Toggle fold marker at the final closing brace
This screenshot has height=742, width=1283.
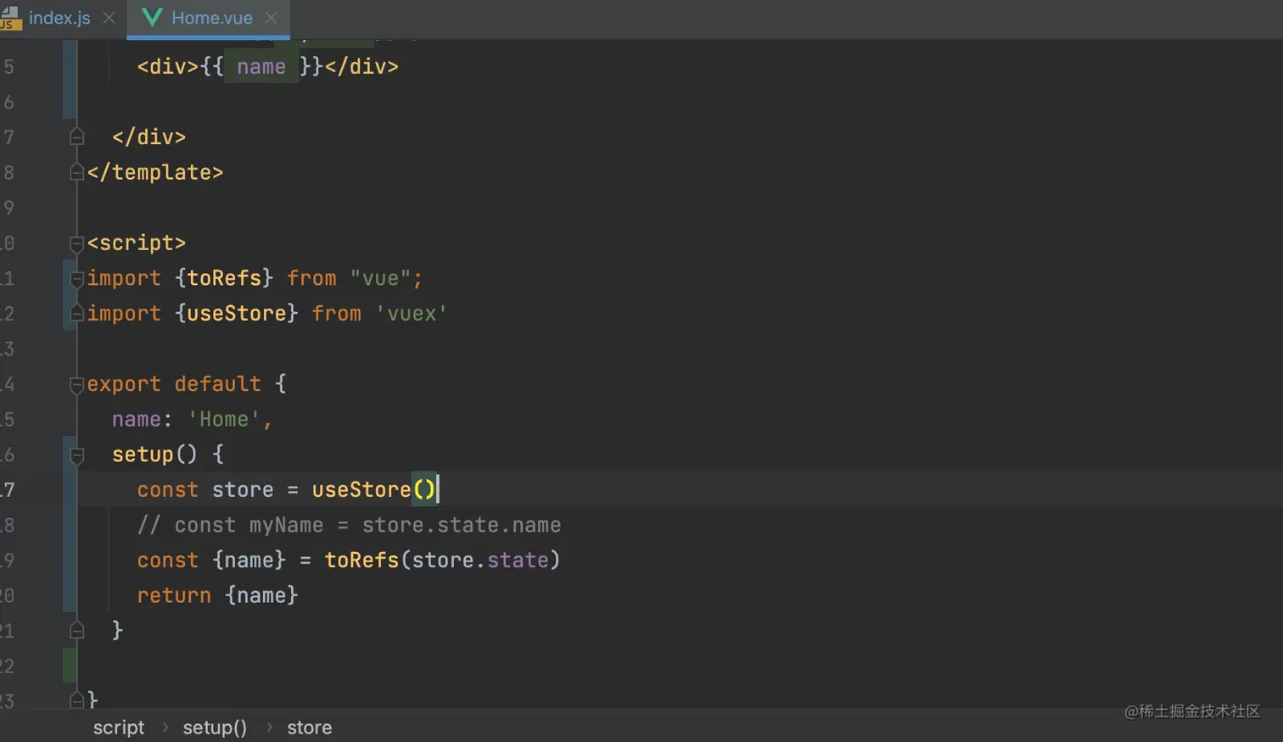(76, 700)
